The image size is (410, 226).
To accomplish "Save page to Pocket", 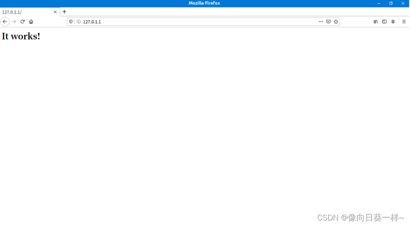I will pyautogui.click(x=328, y=22).
